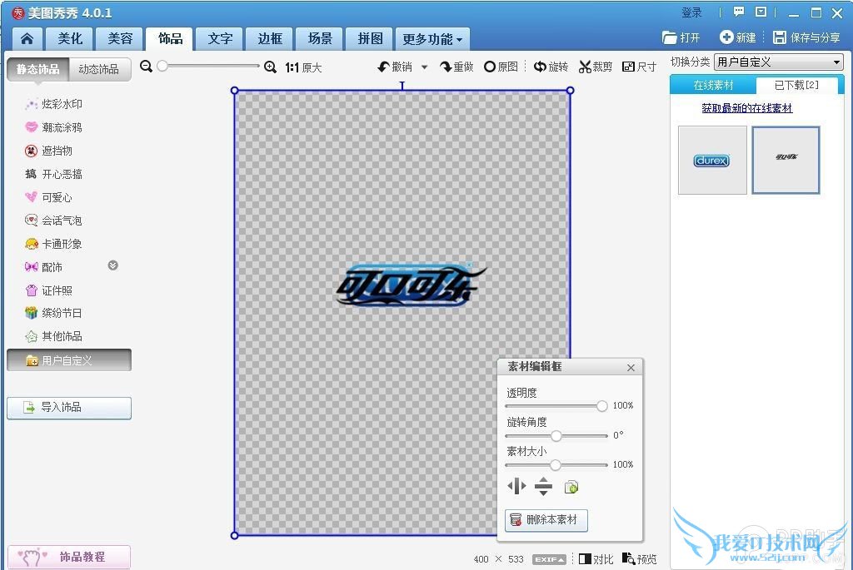Image resolution: width=853 pixels, height=570 pixels.
Task: Open 卡通形象 category
Action: click(54, 244)
